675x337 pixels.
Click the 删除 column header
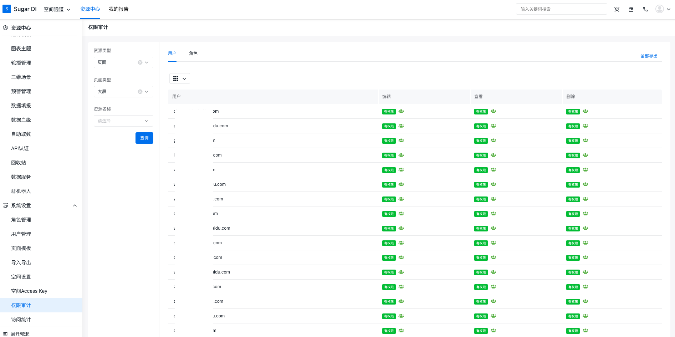(571, 97)
